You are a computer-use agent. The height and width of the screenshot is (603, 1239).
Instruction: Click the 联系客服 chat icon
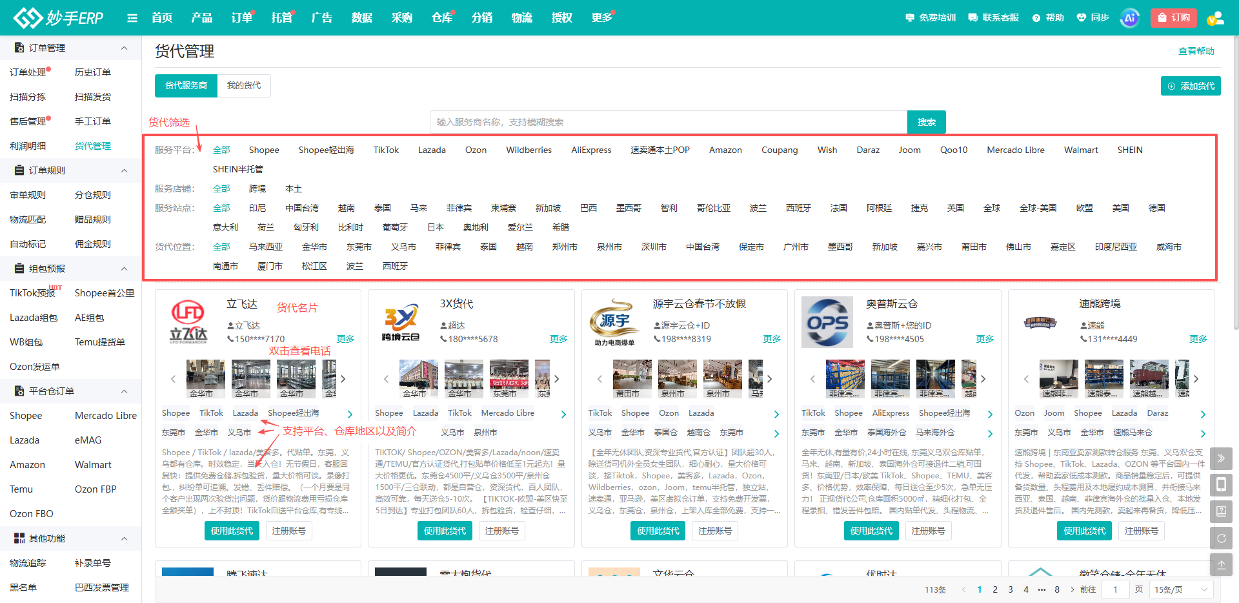[x=973, y=18]
